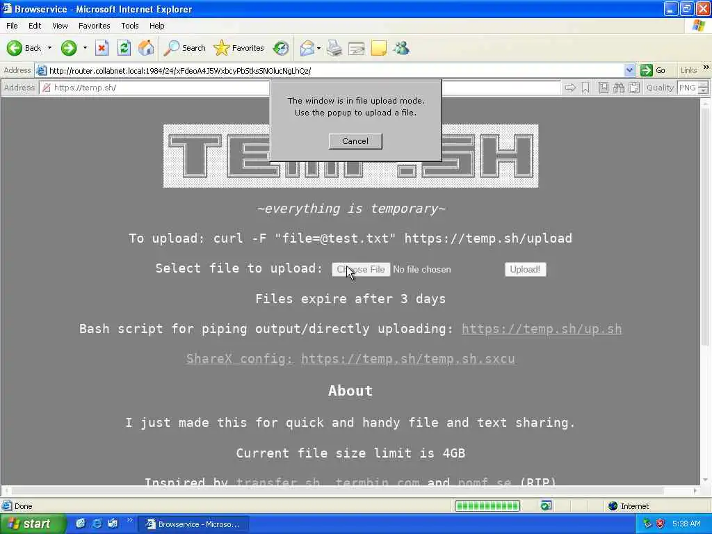This screenshot has height=534, width=712.
Task: Click the Mail envelope icon
Action: pos(307,48)
